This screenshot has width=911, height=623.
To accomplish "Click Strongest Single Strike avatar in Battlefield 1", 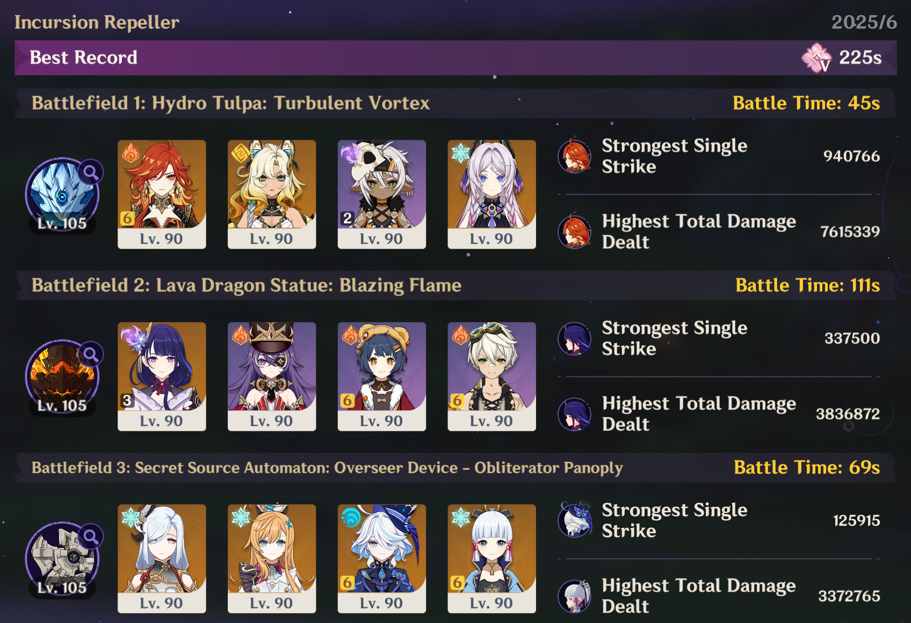I will click(x=575, y=156).
